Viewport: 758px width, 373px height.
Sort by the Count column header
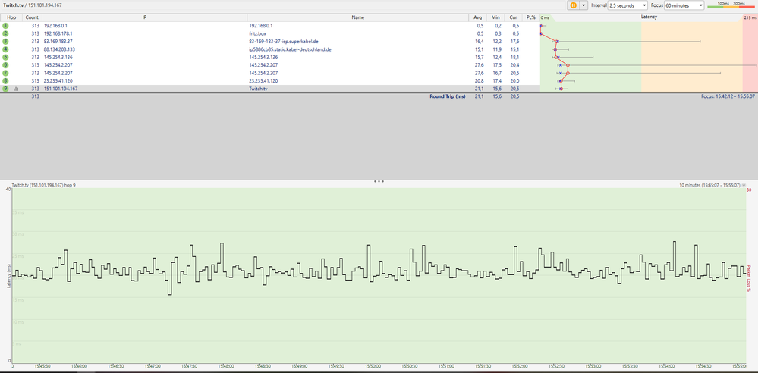click(x=33, y=17)
